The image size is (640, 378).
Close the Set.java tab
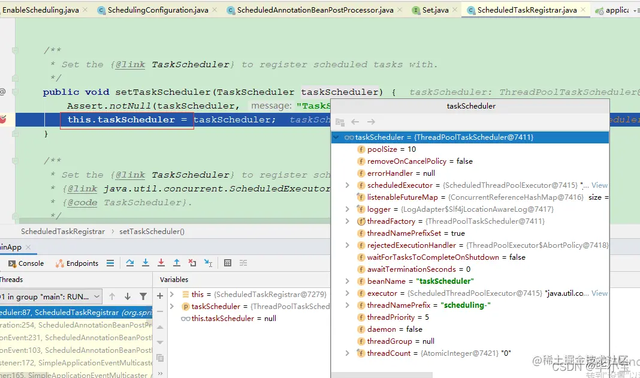click(455, 10)
